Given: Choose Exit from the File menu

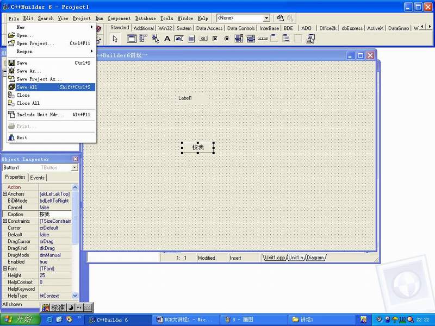Looking at the screenshot, I should (51, 137).
